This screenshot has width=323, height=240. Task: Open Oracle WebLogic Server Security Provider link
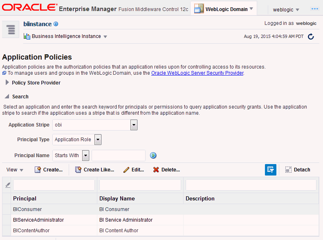[197, 73]
